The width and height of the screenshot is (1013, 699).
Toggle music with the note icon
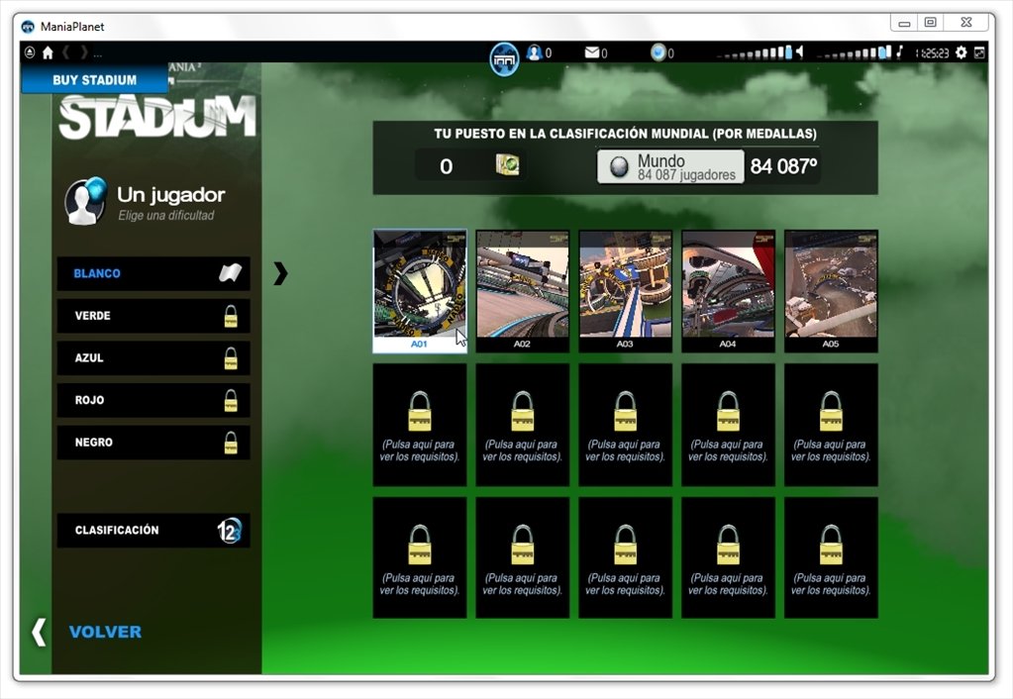pyautogui.click(x=899, y=51)
